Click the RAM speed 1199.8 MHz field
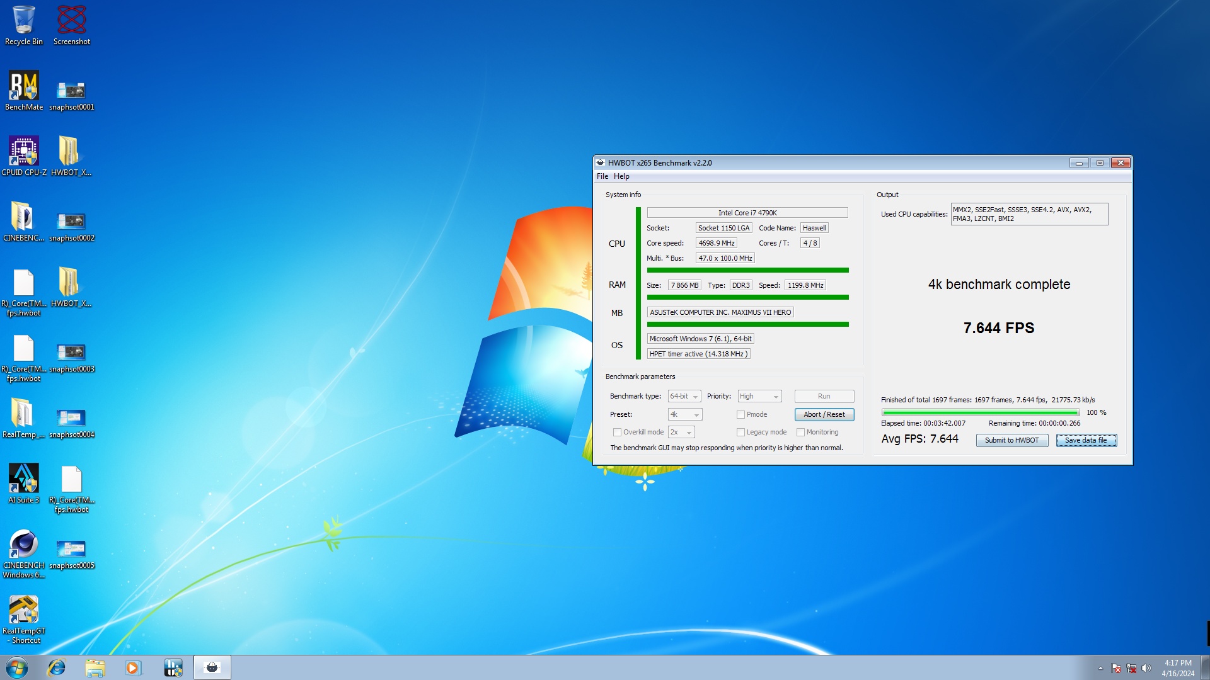 pyautogui.click(x=805, y=285)
